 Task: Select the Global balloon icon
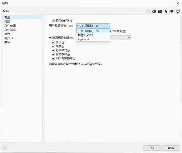click(x=172, y=12)
